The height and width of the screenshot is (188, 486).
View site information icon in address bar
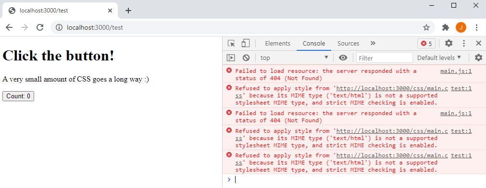pos(59,27)
